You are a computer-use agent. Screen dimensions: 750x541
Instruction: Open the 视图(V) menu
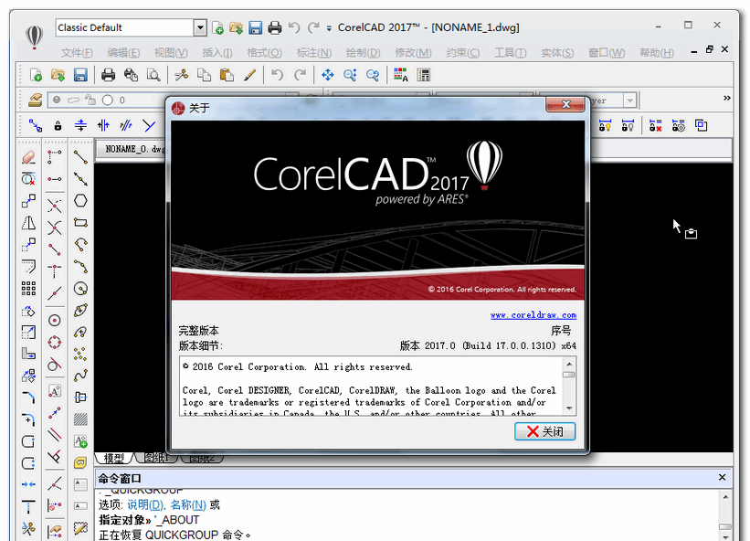171,53
